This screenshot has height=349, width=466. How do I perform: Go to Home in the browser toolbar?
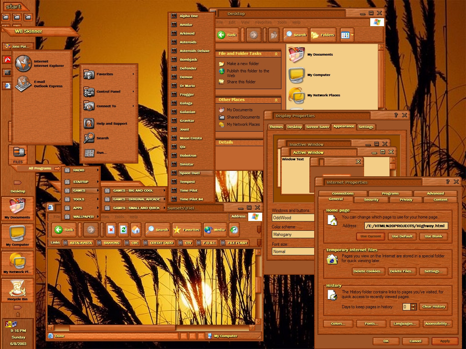(135, 230)
